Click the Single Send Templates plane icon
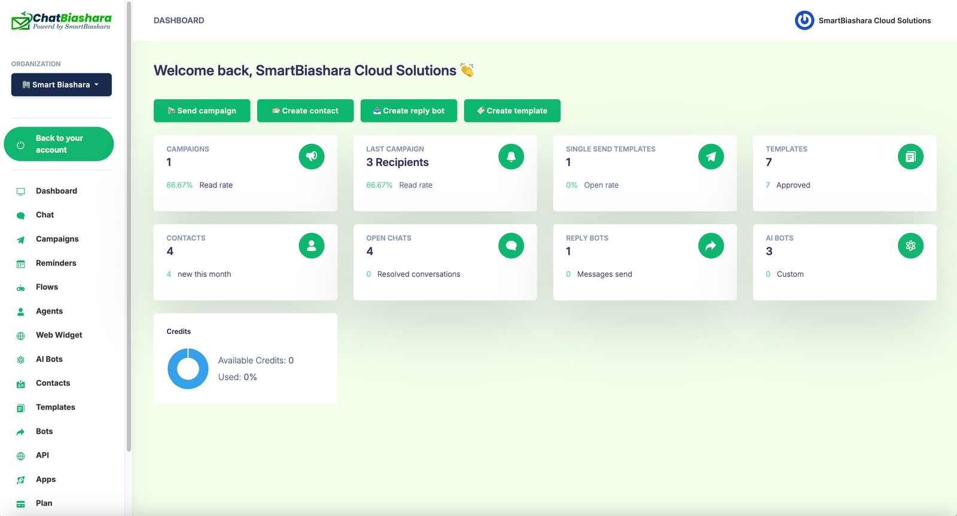Image resolution: width=957 pixels, height=516 pixels. [711, 156]
